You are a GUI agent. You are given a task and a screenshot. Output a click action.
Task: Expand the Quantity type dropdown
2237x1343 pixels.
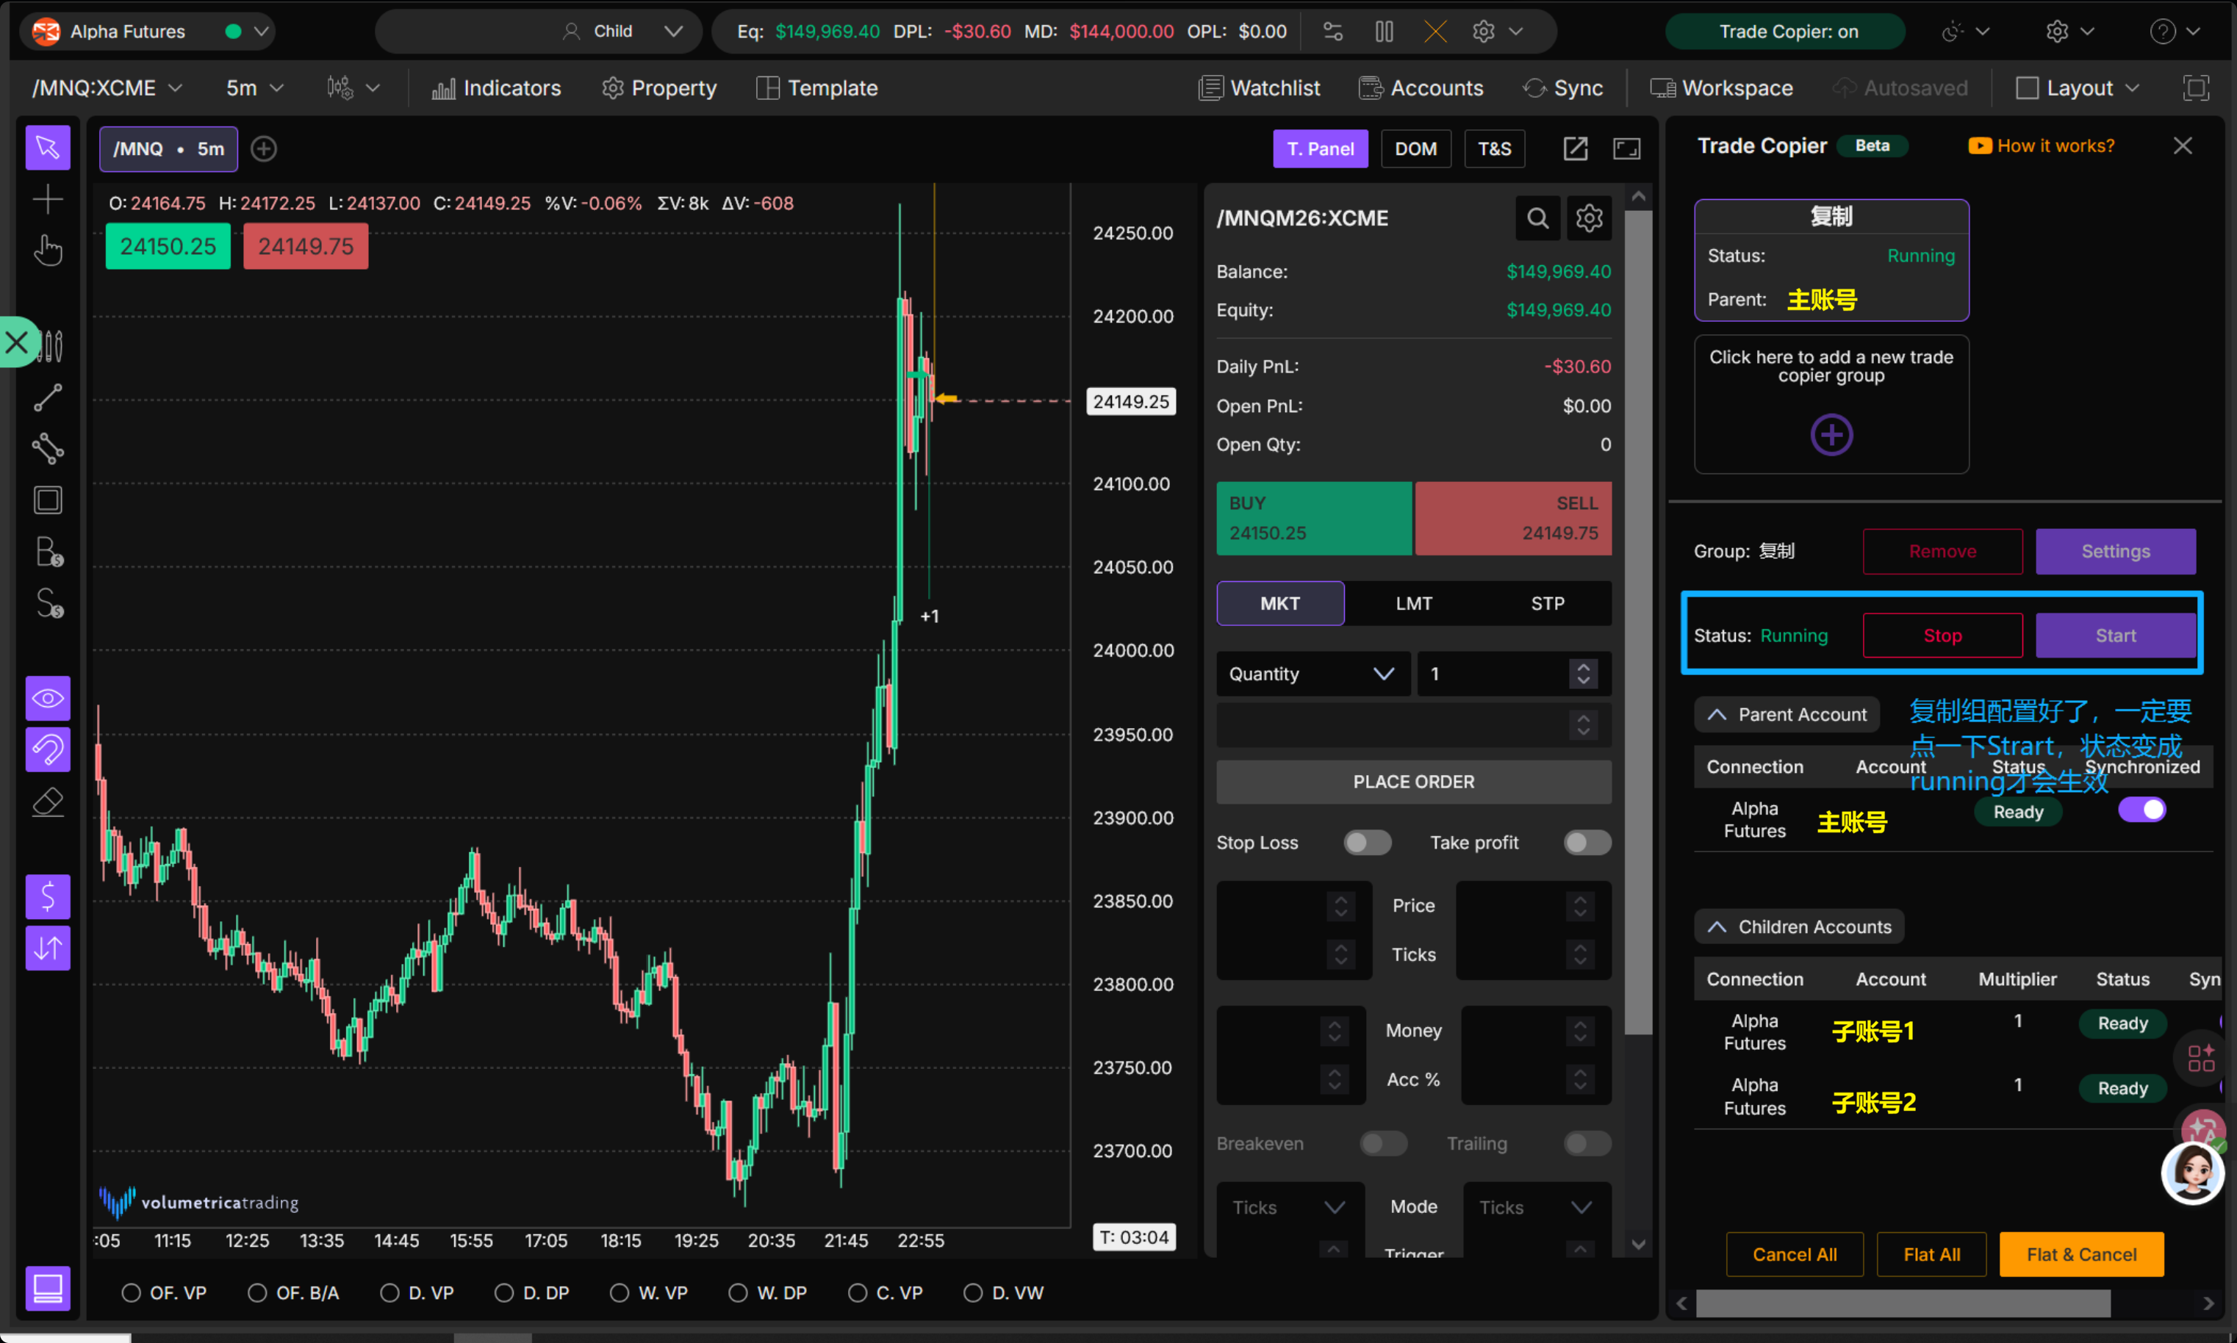point(1313,673)
